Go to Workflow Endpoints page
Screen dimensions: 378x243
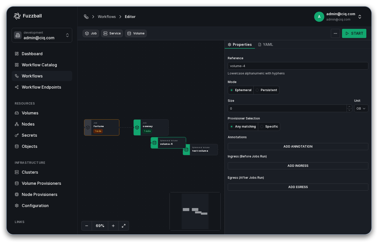pyautogui.click(x=42, y=87)
